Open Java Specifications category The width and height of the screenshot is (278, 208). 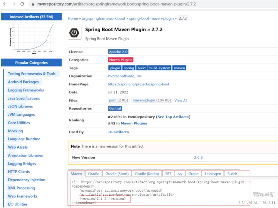click(24, 98)
